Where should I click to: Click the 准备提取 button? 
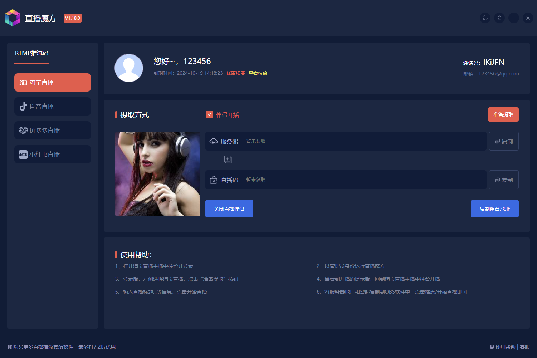[503, 114]
